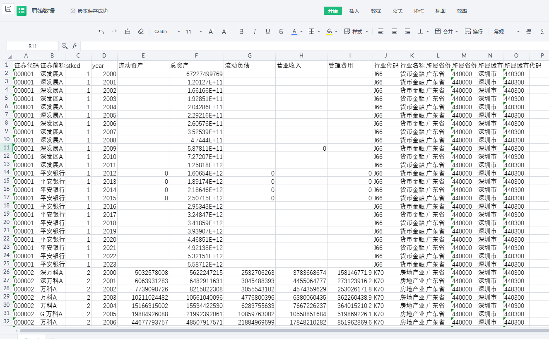Click the cell name box showing R11

(33, 46)
